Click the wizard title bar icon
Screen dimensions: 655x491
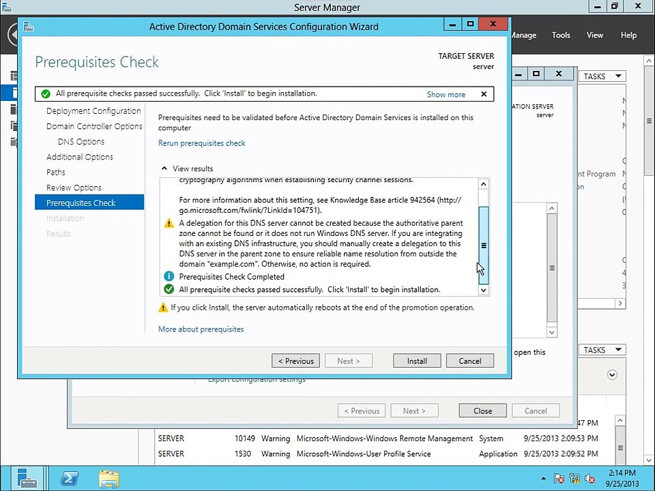tap(29, 27)
